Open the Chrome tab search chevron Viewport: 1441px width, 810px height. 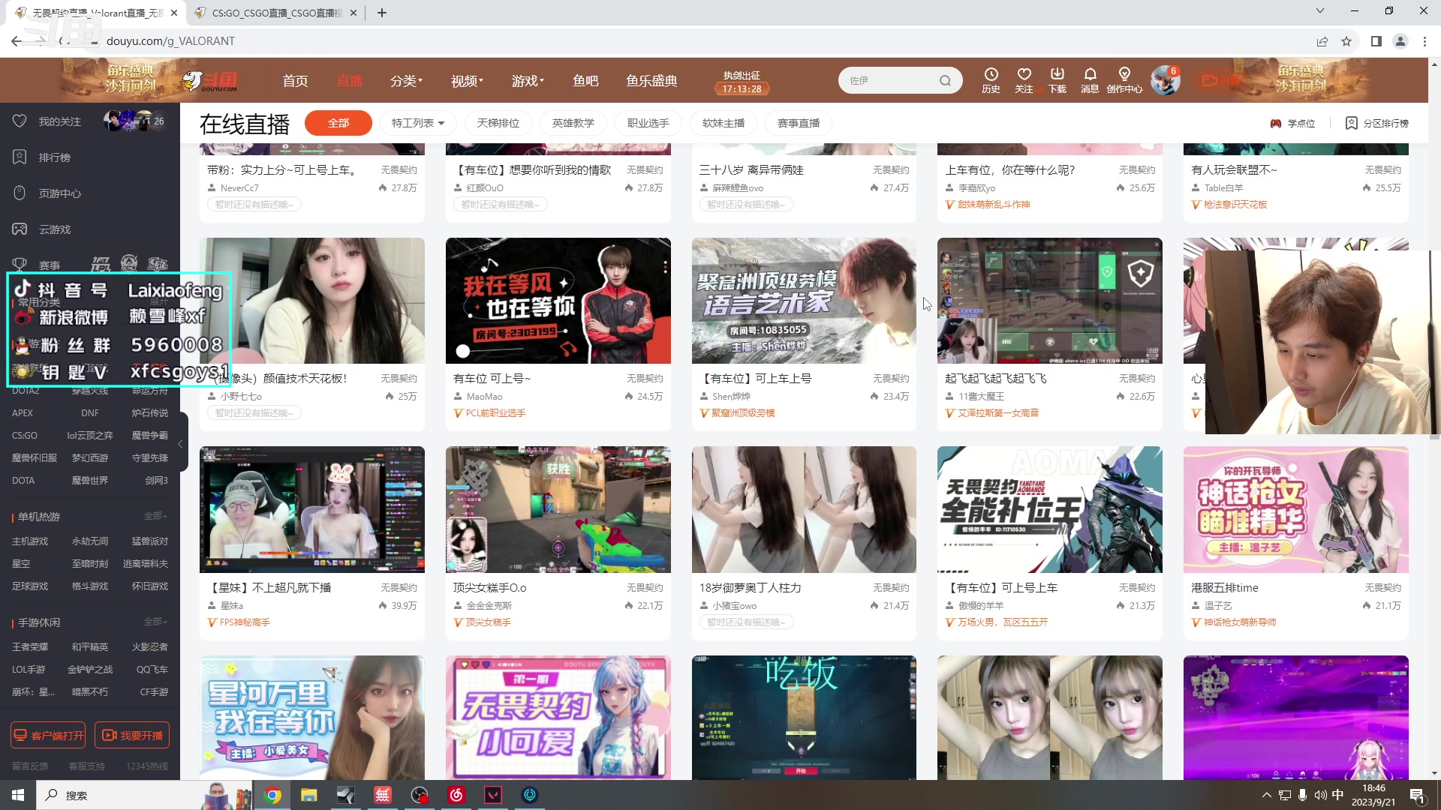[x=1320, y=10]
